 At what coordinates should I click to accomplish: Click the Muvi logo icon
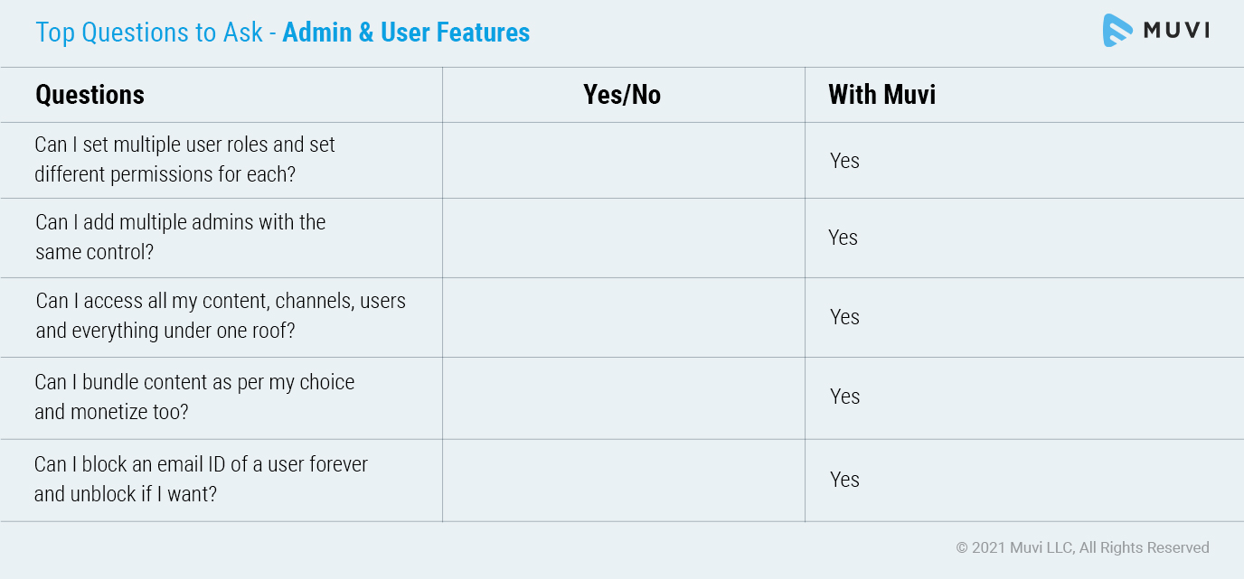(1117, 31)
